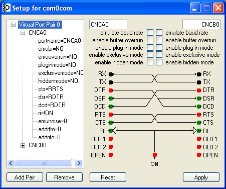Select pluginmode=NO entry
The width and height of the screenshot is (226, 189).
click(x=57, y=65)
